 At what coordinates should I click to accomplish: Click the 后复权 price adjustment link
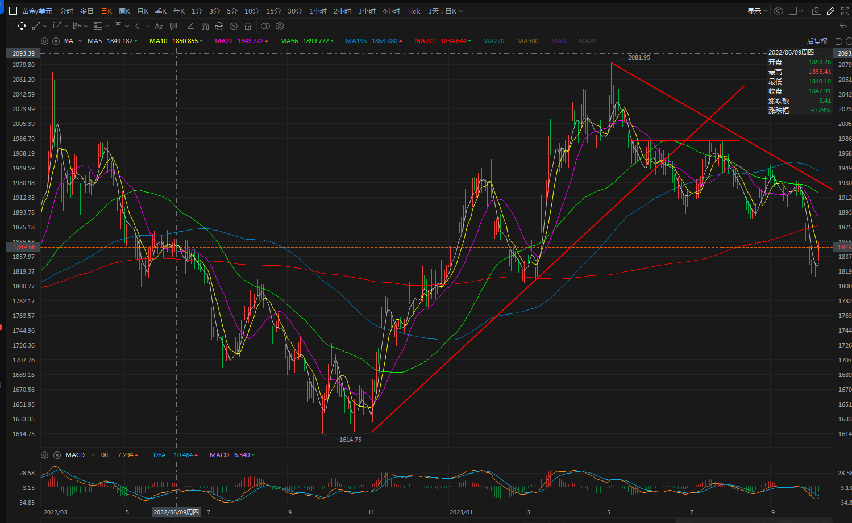click(x=817, y=41)
